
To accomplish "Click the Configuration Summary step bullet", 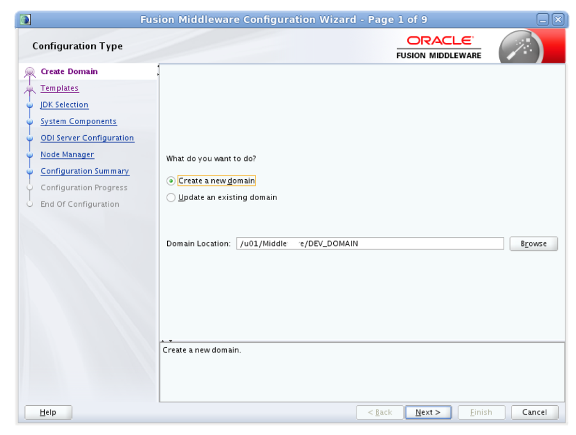I will tap(30, 171).
